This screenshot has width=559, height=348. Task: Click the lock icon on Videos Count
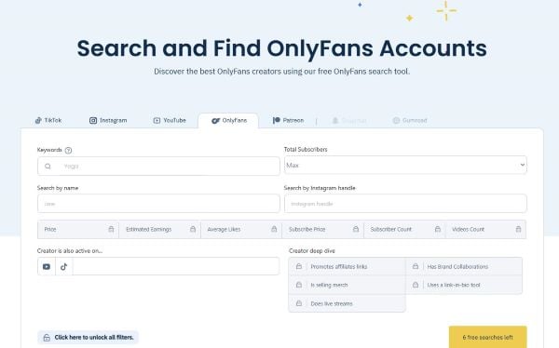(x=518, y=229)
